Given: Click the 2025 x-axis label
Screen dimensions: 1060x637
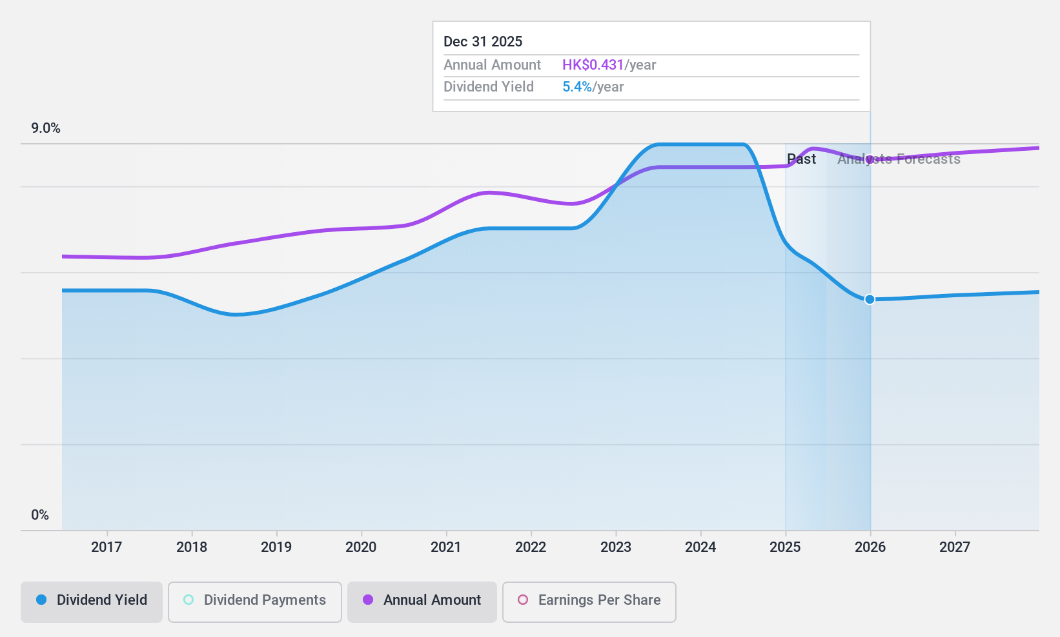Looking at the screenshot, I should click(x=785, y=547).
